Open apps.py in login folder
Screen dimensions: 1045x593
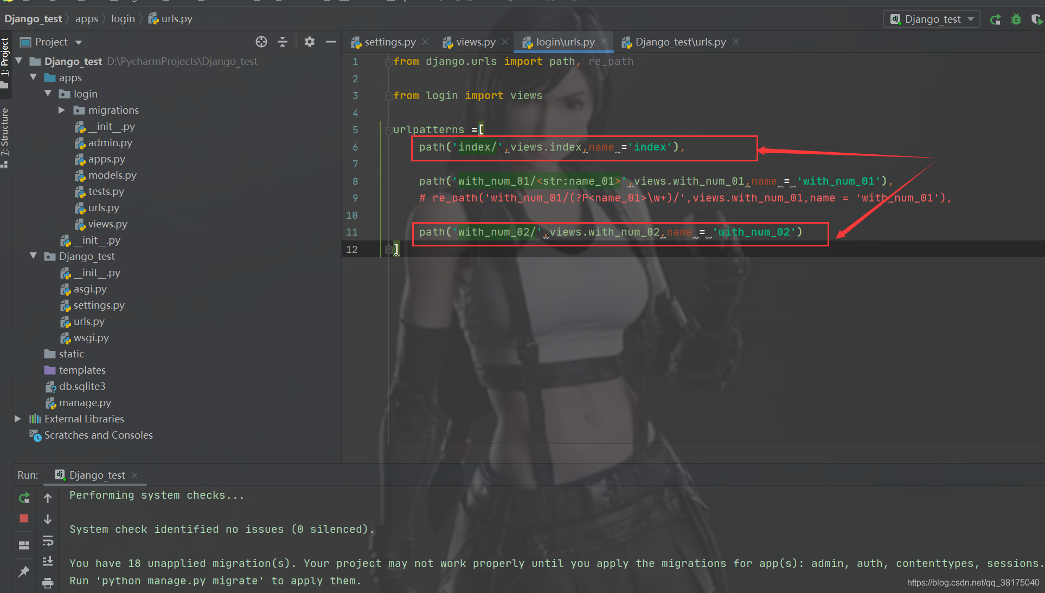tap(107, 159)
